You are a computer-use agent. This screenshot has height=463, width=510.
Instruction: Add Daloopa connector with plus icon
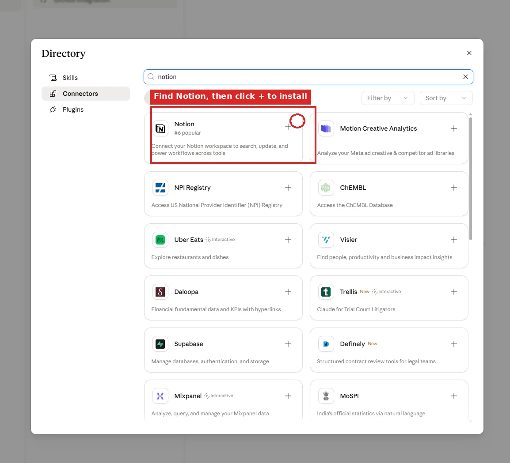[x=288, y=292]
